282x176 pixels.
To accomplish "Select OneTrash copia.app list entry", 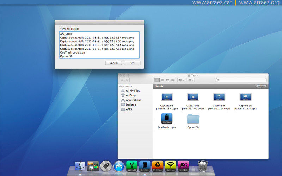I will 99,52.
